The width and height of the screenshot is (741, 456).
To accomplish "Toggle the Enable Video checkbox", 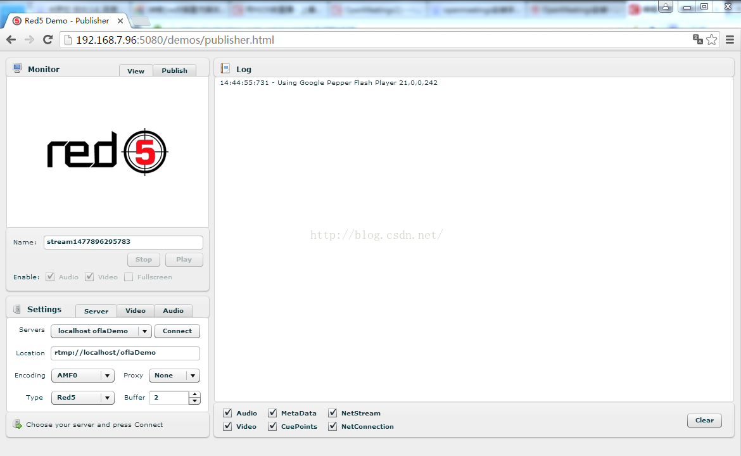I will point(89,277).
